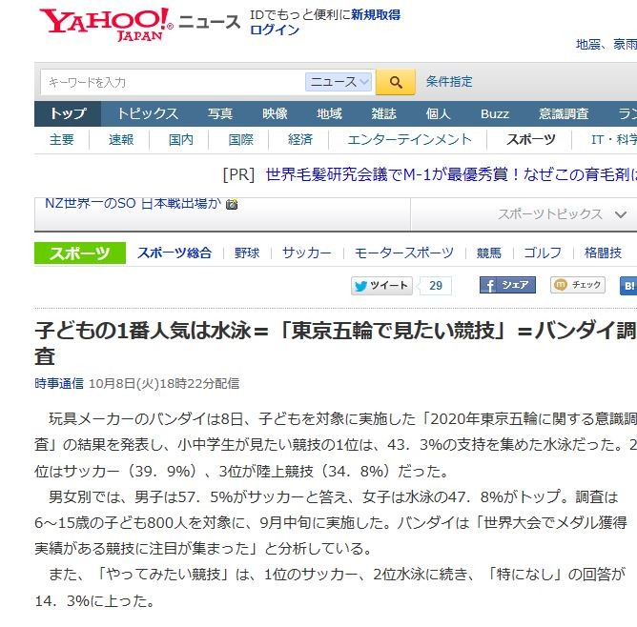Click the Twitter bird ツイート button
637x627 pixels.
pyautogui.click(x=381, y=286)
